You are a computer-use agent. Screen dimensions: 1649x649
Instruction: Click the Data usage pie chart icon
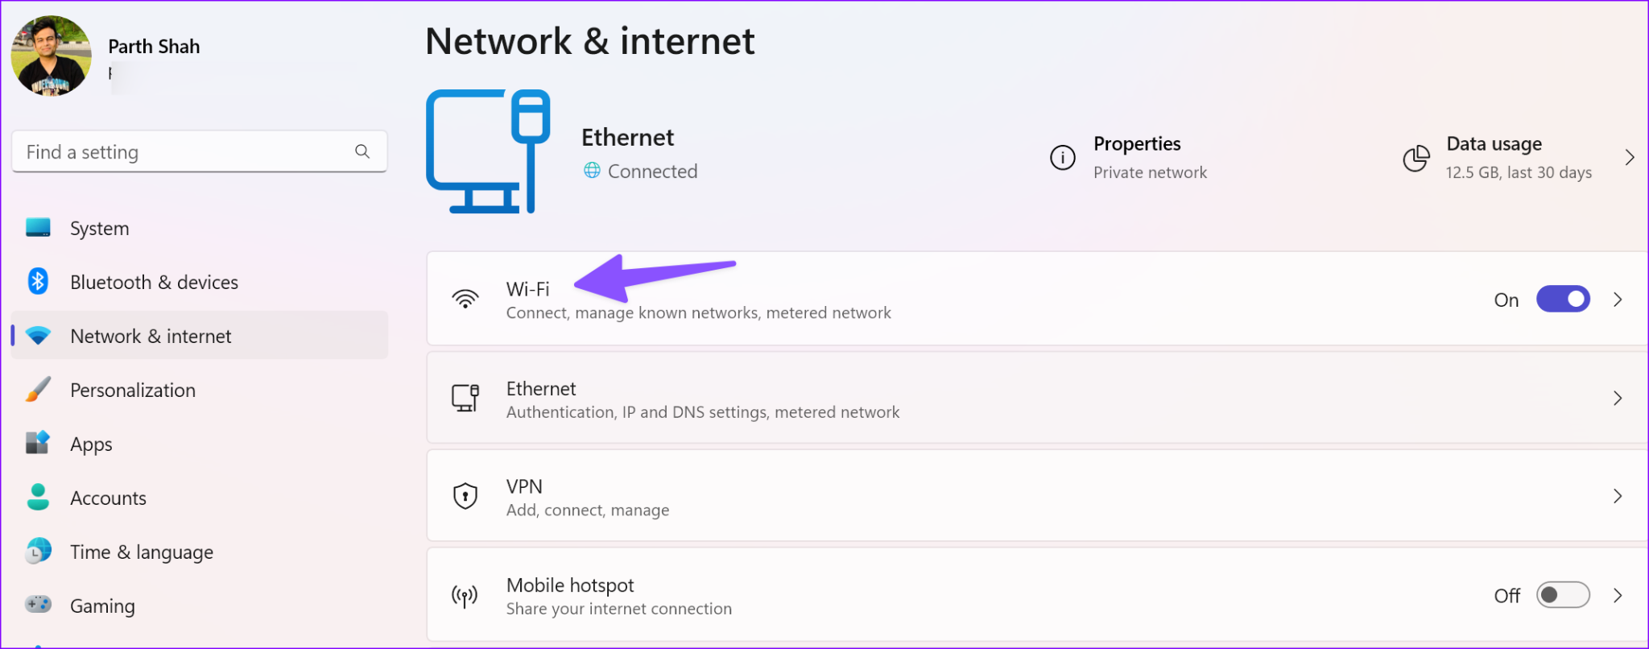pyautogui.click(x=1416, y=158)
